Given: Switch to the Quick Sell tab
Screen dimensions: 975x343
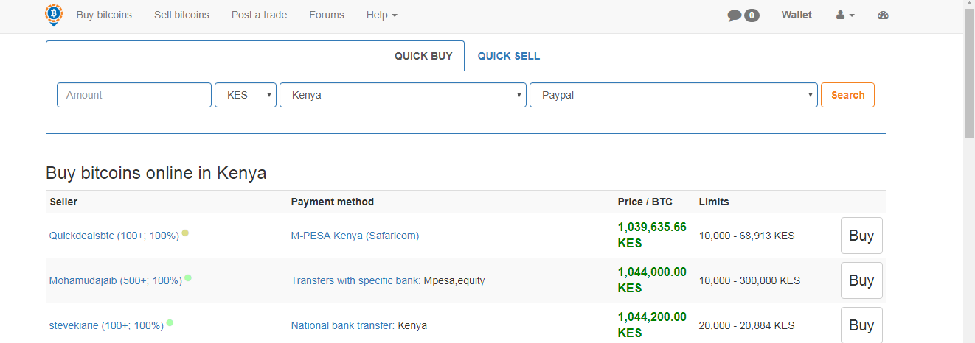Looking at the screenshot, I should pyautogui.click(x=509, y=56).
